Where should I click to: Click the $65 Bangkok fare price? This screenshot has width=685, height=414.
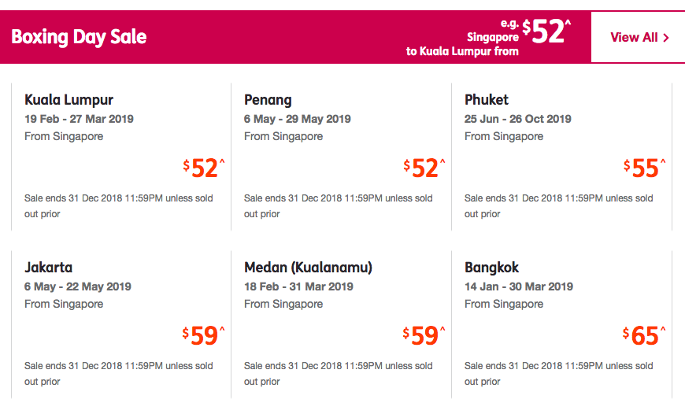point(644,336)
